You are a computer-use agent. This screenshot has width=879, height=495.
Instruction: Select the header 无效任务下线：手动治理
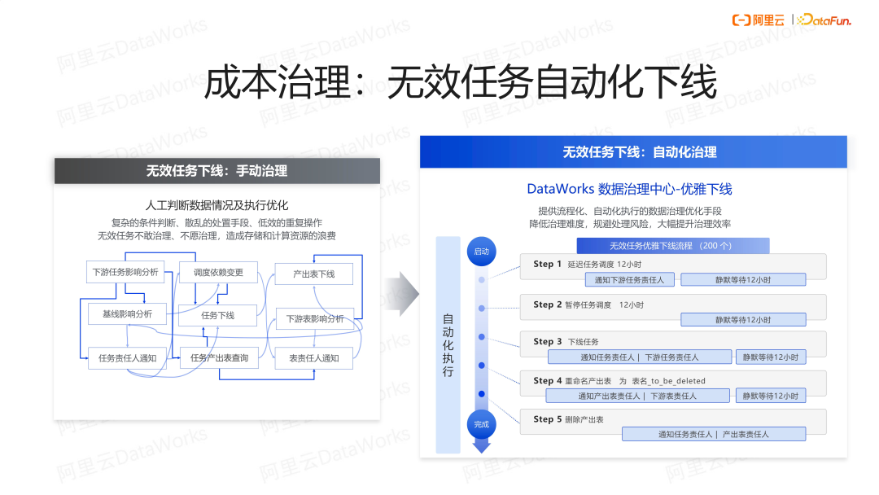click(x=217, y=171)
